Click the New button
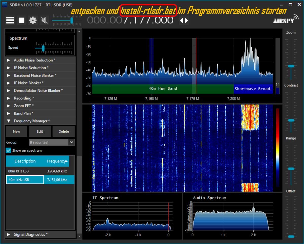 (x=16, y=132)
